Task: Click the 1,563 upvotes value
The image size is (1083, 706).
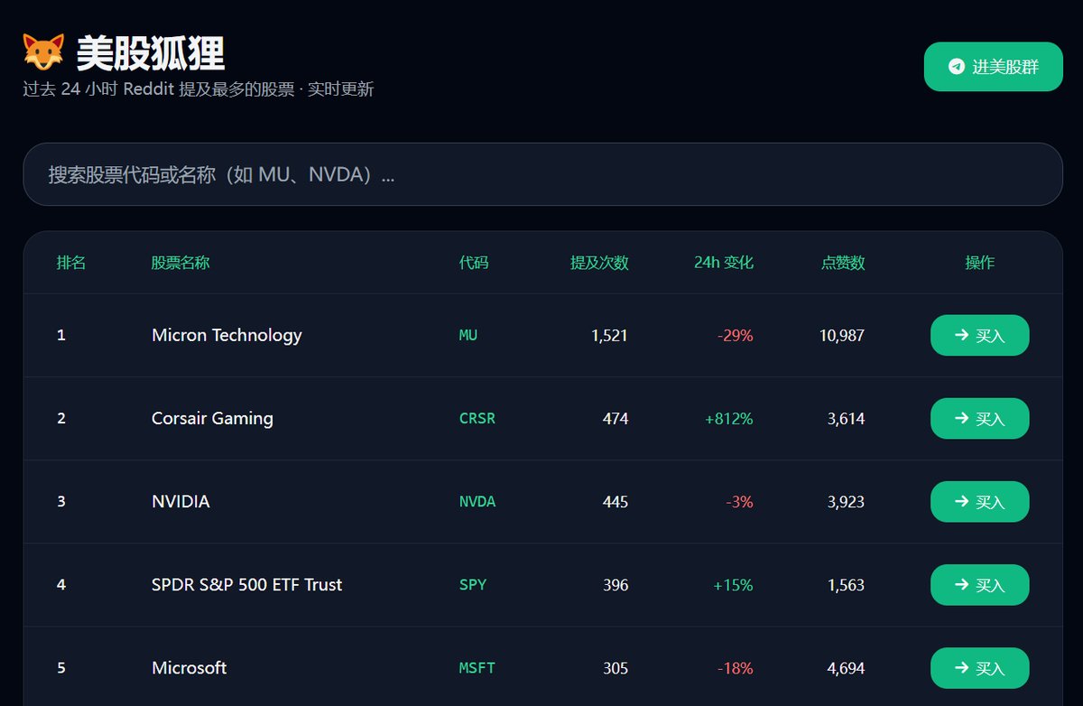Action: click(846, 584)
